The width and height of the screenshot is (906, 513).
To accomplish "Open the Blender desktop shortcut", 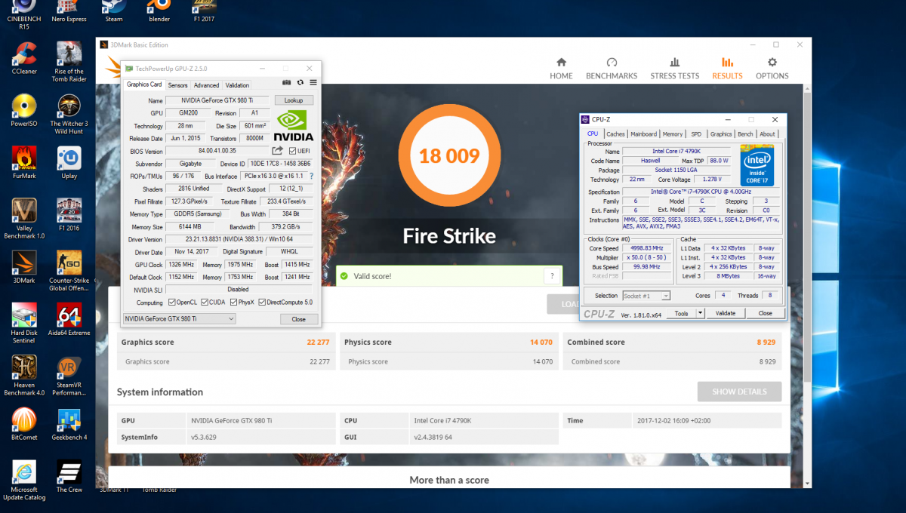I will pyautogui.click(x=159, y=11).
